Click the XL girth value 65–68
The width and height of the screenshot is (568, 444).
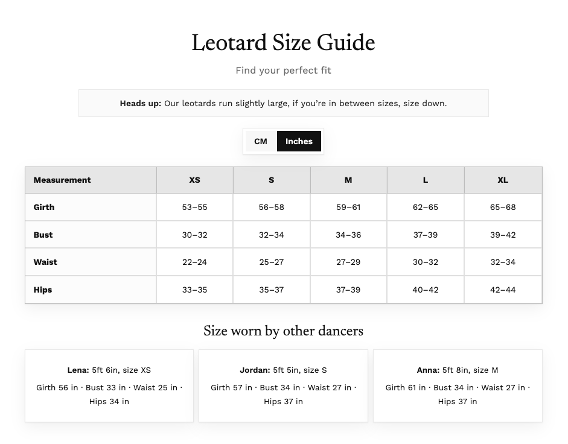503,207
